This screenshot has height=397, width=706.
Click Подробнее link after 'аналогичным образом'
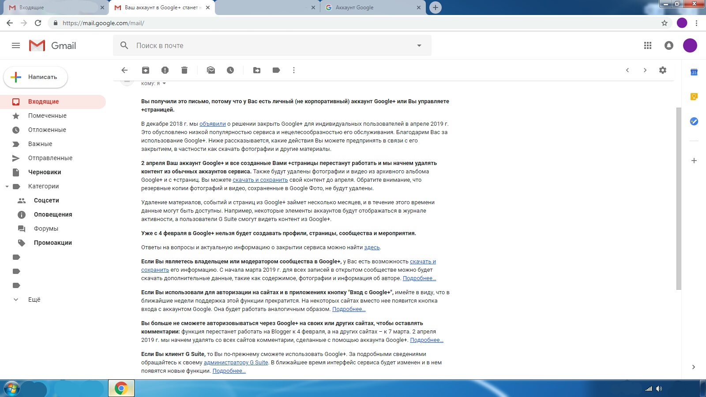[x=349, y=309]
